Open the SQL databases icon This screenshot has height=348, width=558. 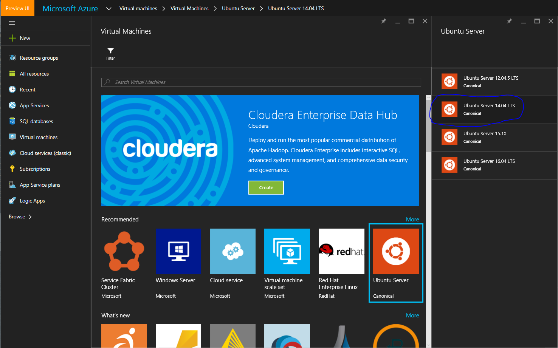point(12,121)
